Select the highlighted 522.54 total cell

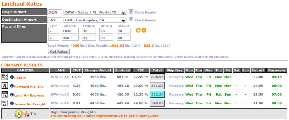click(158, 94)
